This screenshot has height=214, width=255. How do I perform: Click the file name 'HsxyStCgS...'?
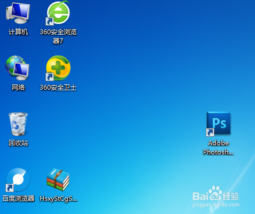[58, 199]
